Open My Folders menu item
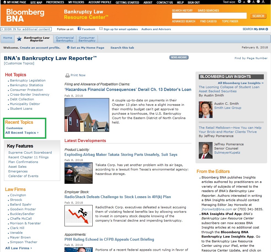 coord(76,2)
